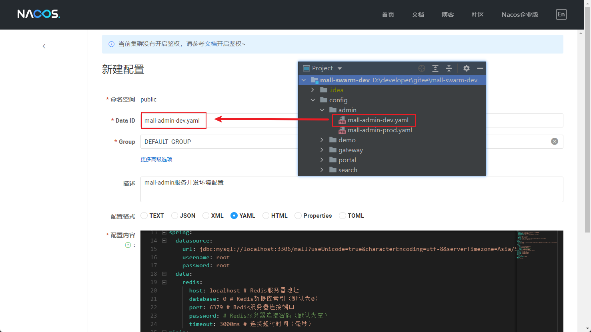Screen dimensions: 591x332
Task: Open Project view dropdown arrow
Action: click(340, 69)
